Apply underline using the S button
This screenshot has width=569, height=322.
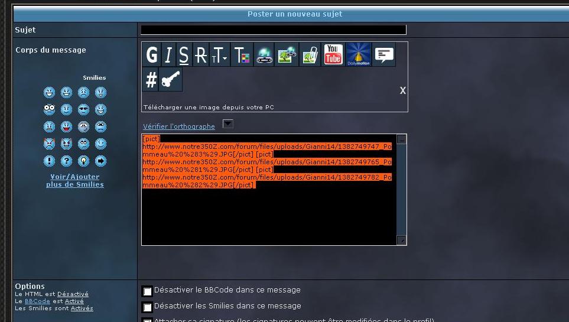click(184, 55)
